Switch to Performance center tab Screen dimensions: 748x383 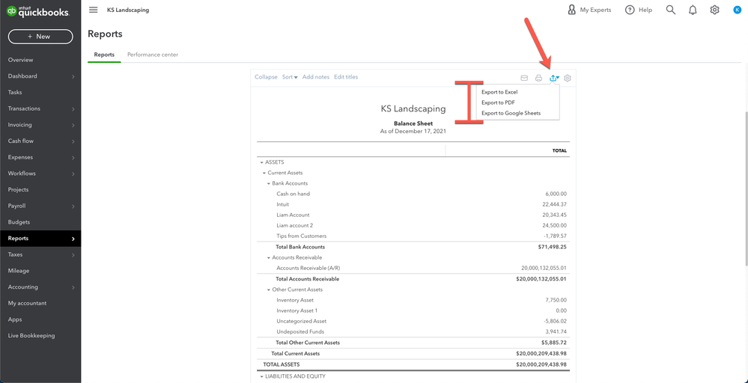click(x=153, y=55)
